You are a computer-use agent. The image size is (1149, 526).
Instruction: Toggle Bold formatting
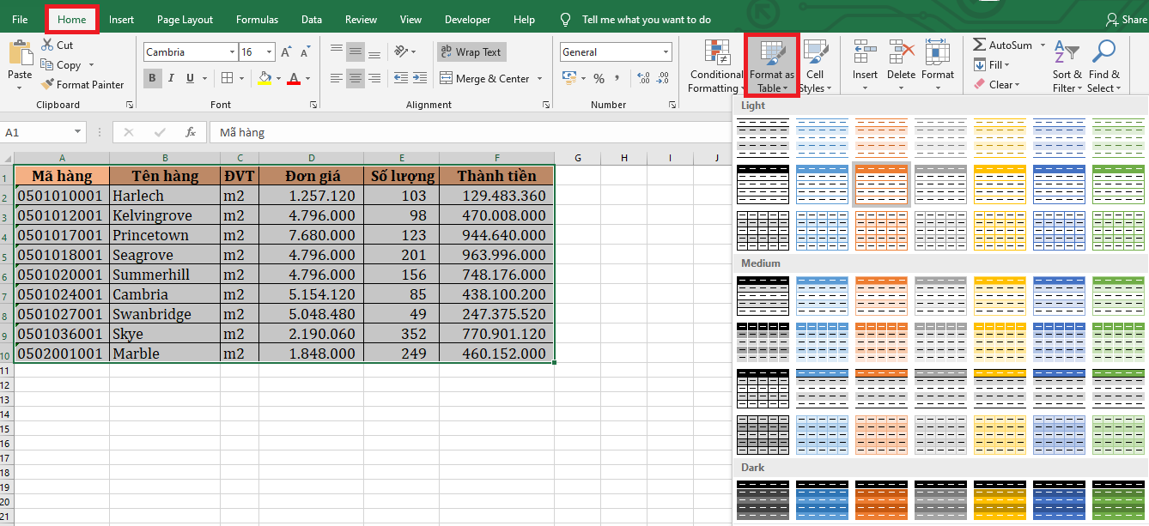[x=153, y=79]
